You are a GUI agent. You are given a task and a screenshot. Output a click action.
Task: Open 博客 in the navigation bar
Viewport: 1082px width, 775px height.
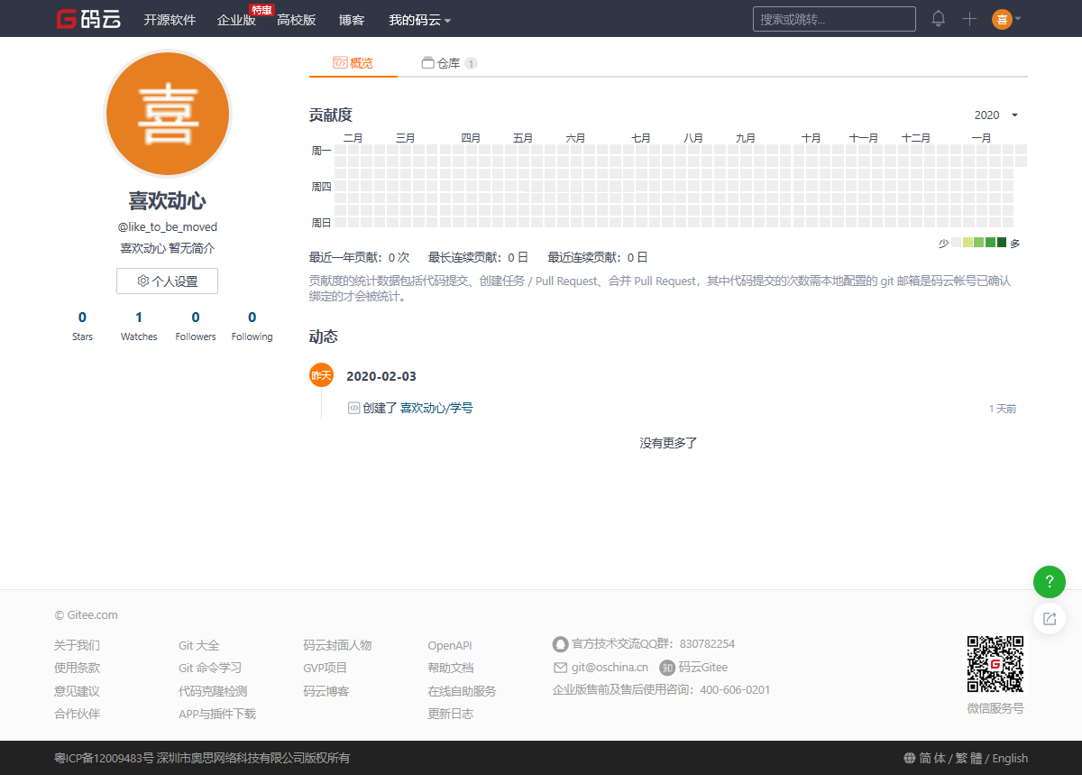point(352,20)
